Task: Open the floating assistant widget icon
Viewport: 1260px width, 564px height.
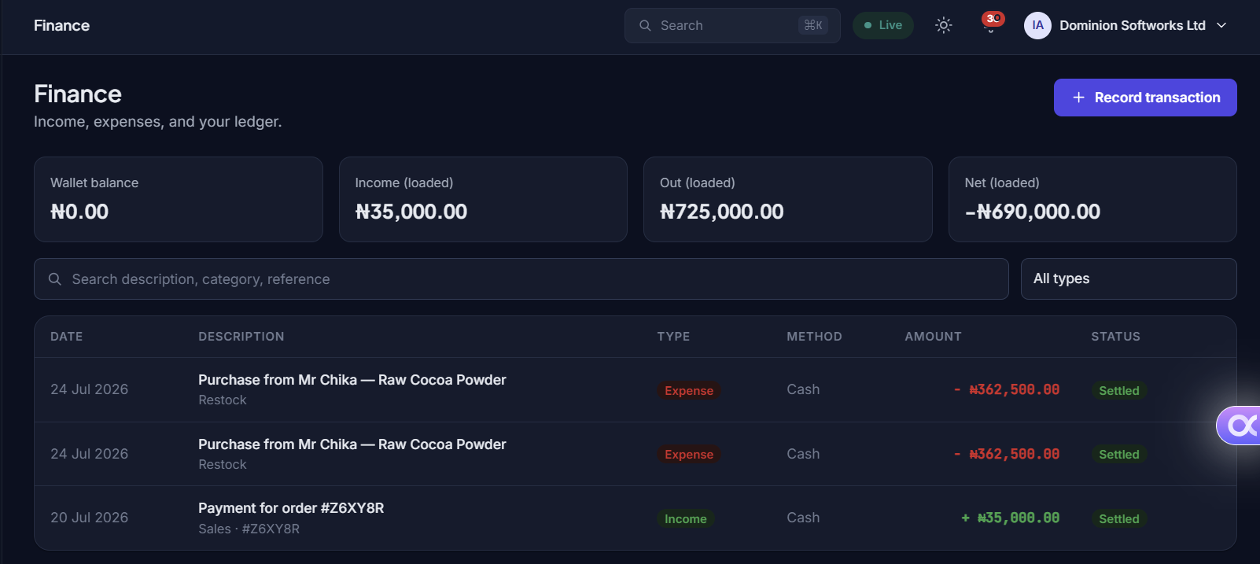Action: (x=1240, y=426)
